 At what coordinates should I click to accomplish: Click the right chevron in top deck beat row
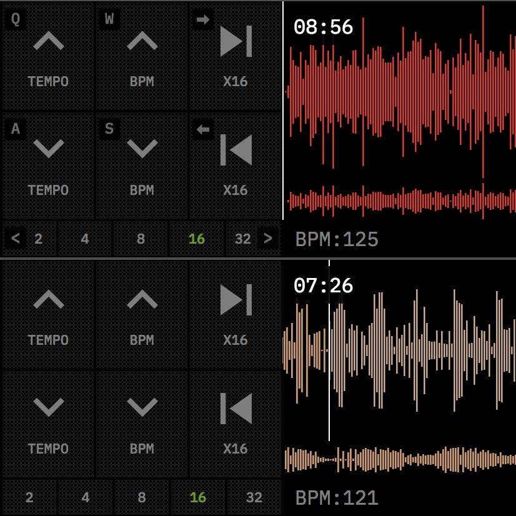(x=268, y=238)
